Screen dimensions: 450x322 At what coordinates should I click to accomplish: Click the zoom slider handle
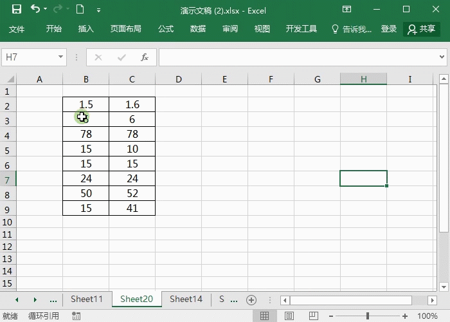click(x=368, y=316)
